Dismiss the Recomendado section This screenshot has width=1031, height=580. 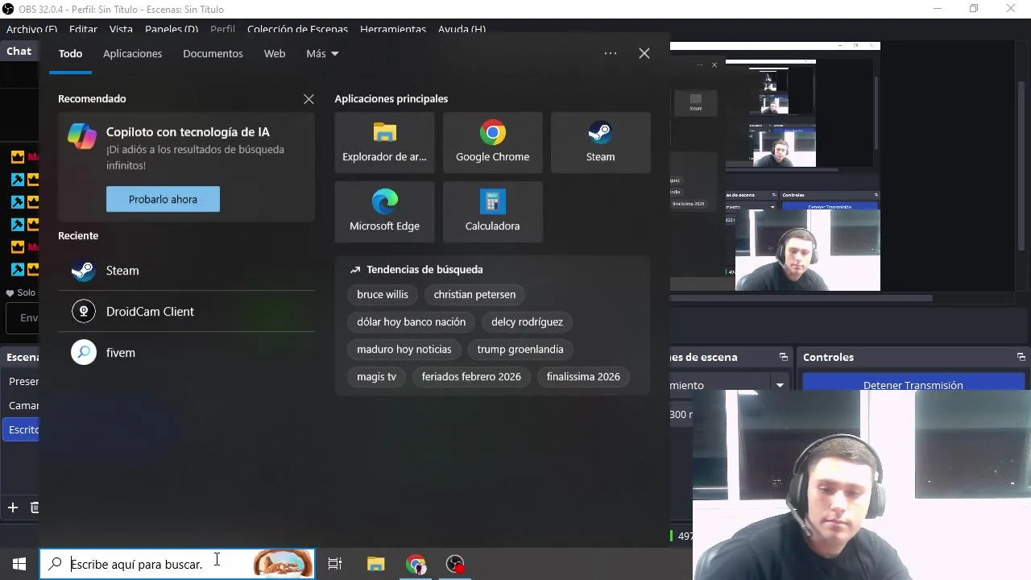click(x=308, y=99)
